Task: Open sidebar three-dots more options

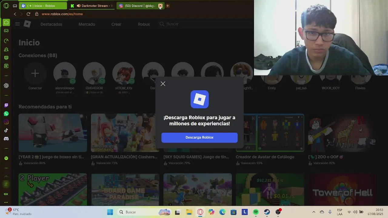Action: click(6, 202)
